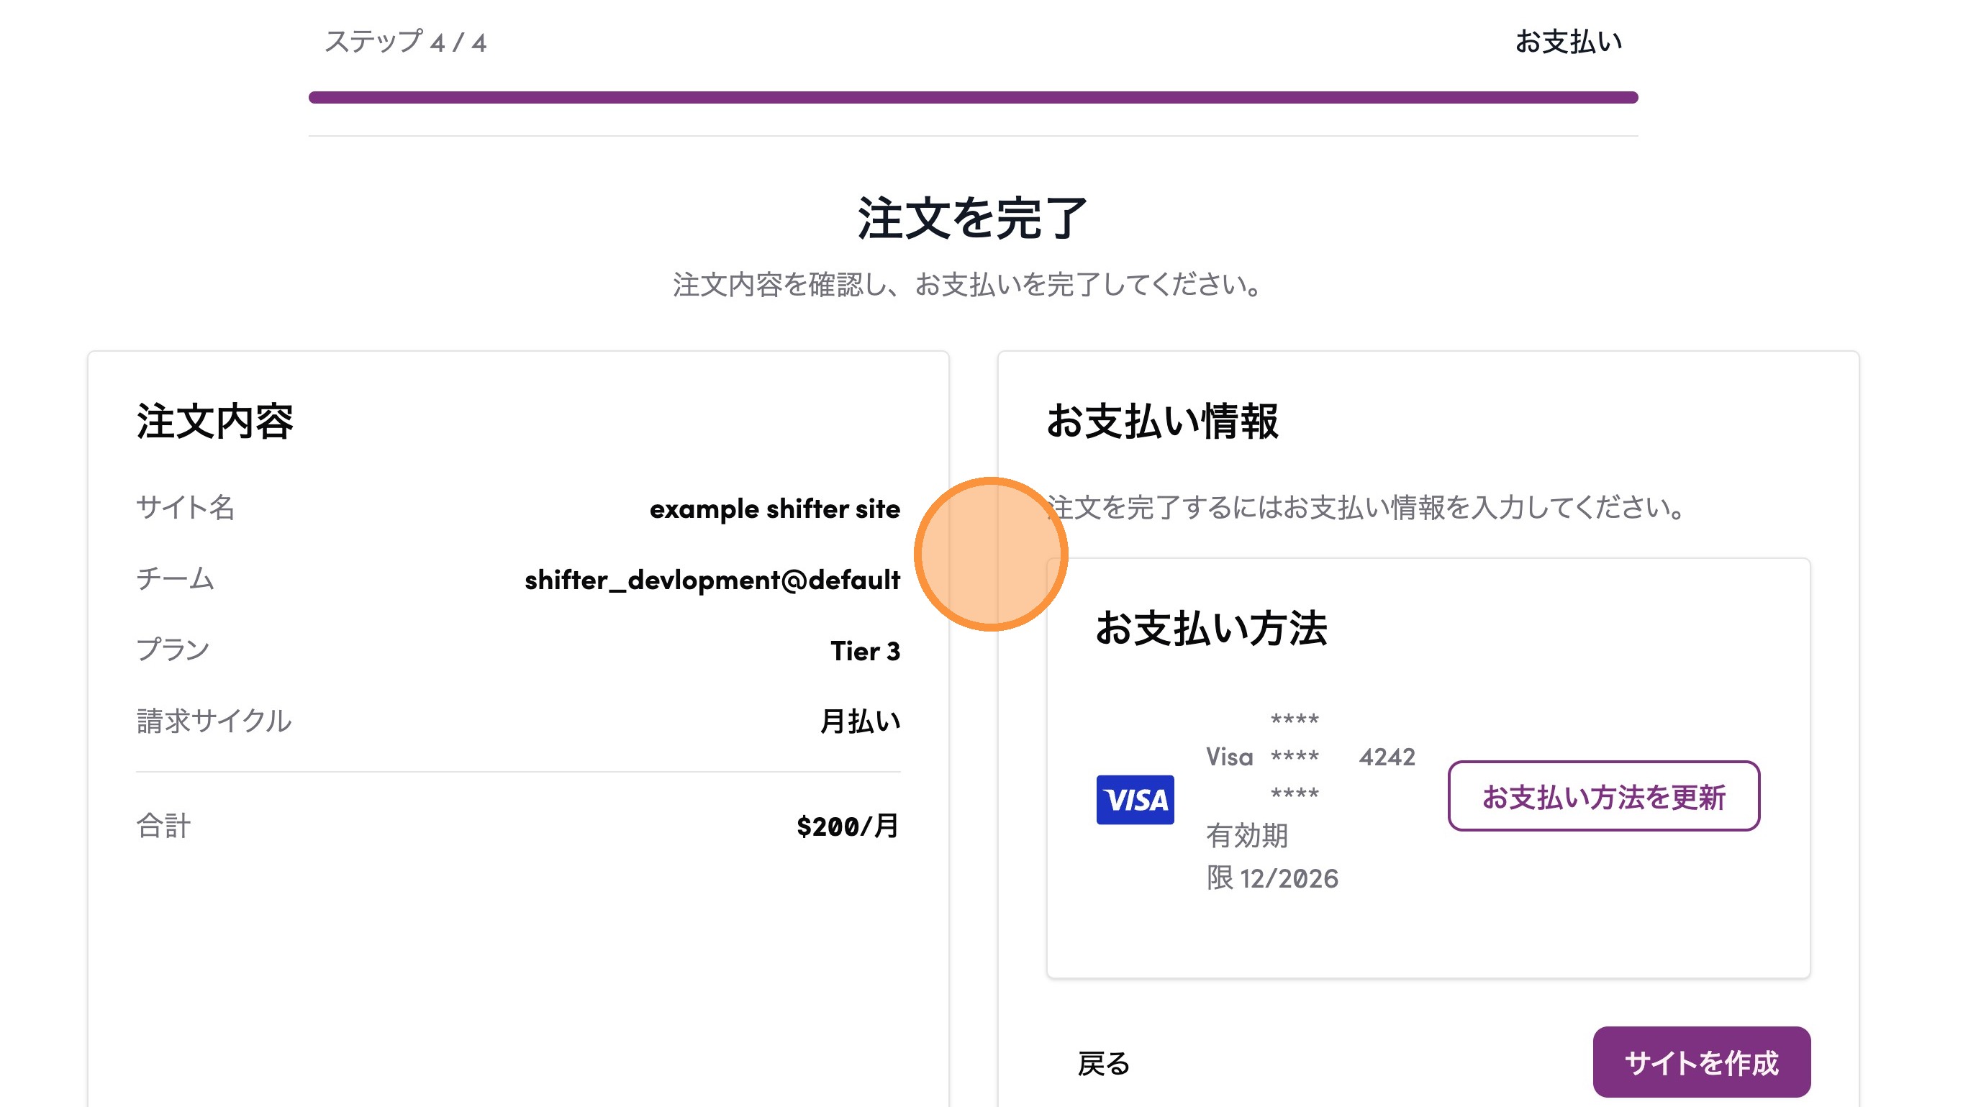Click card expiry 12/2026 text

(1288, 879)
